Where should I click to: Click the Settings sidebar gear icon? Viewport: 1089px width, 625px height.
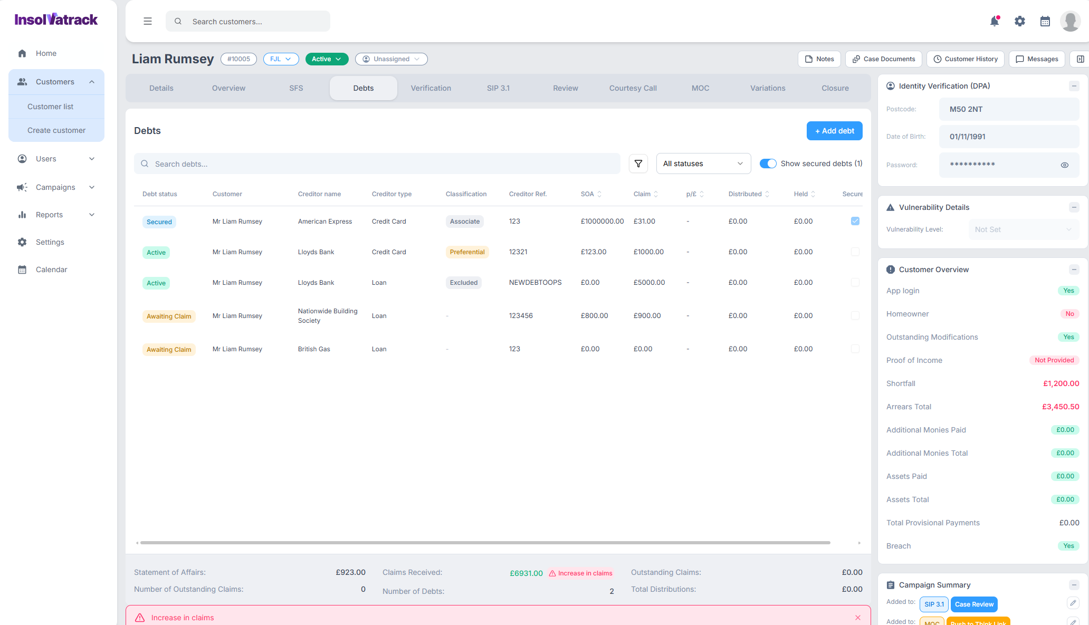tap(22, 242)
